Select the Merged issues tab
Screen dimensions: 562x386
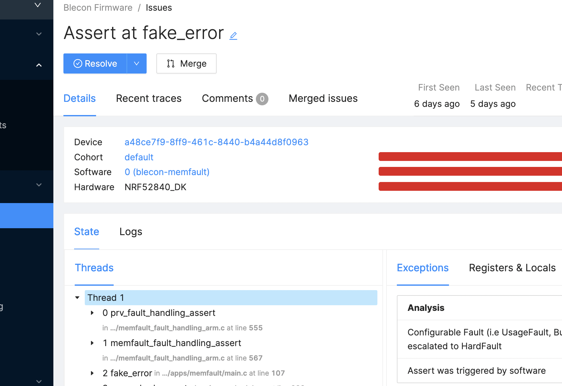pyautogui.click(x=323, y=98)
